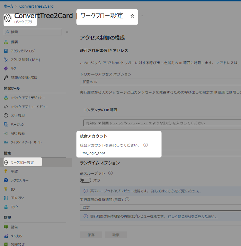The height and width of the screenshot is (246, 241).
Task: Click the 概要 overview icon
Action: point(6,42)
